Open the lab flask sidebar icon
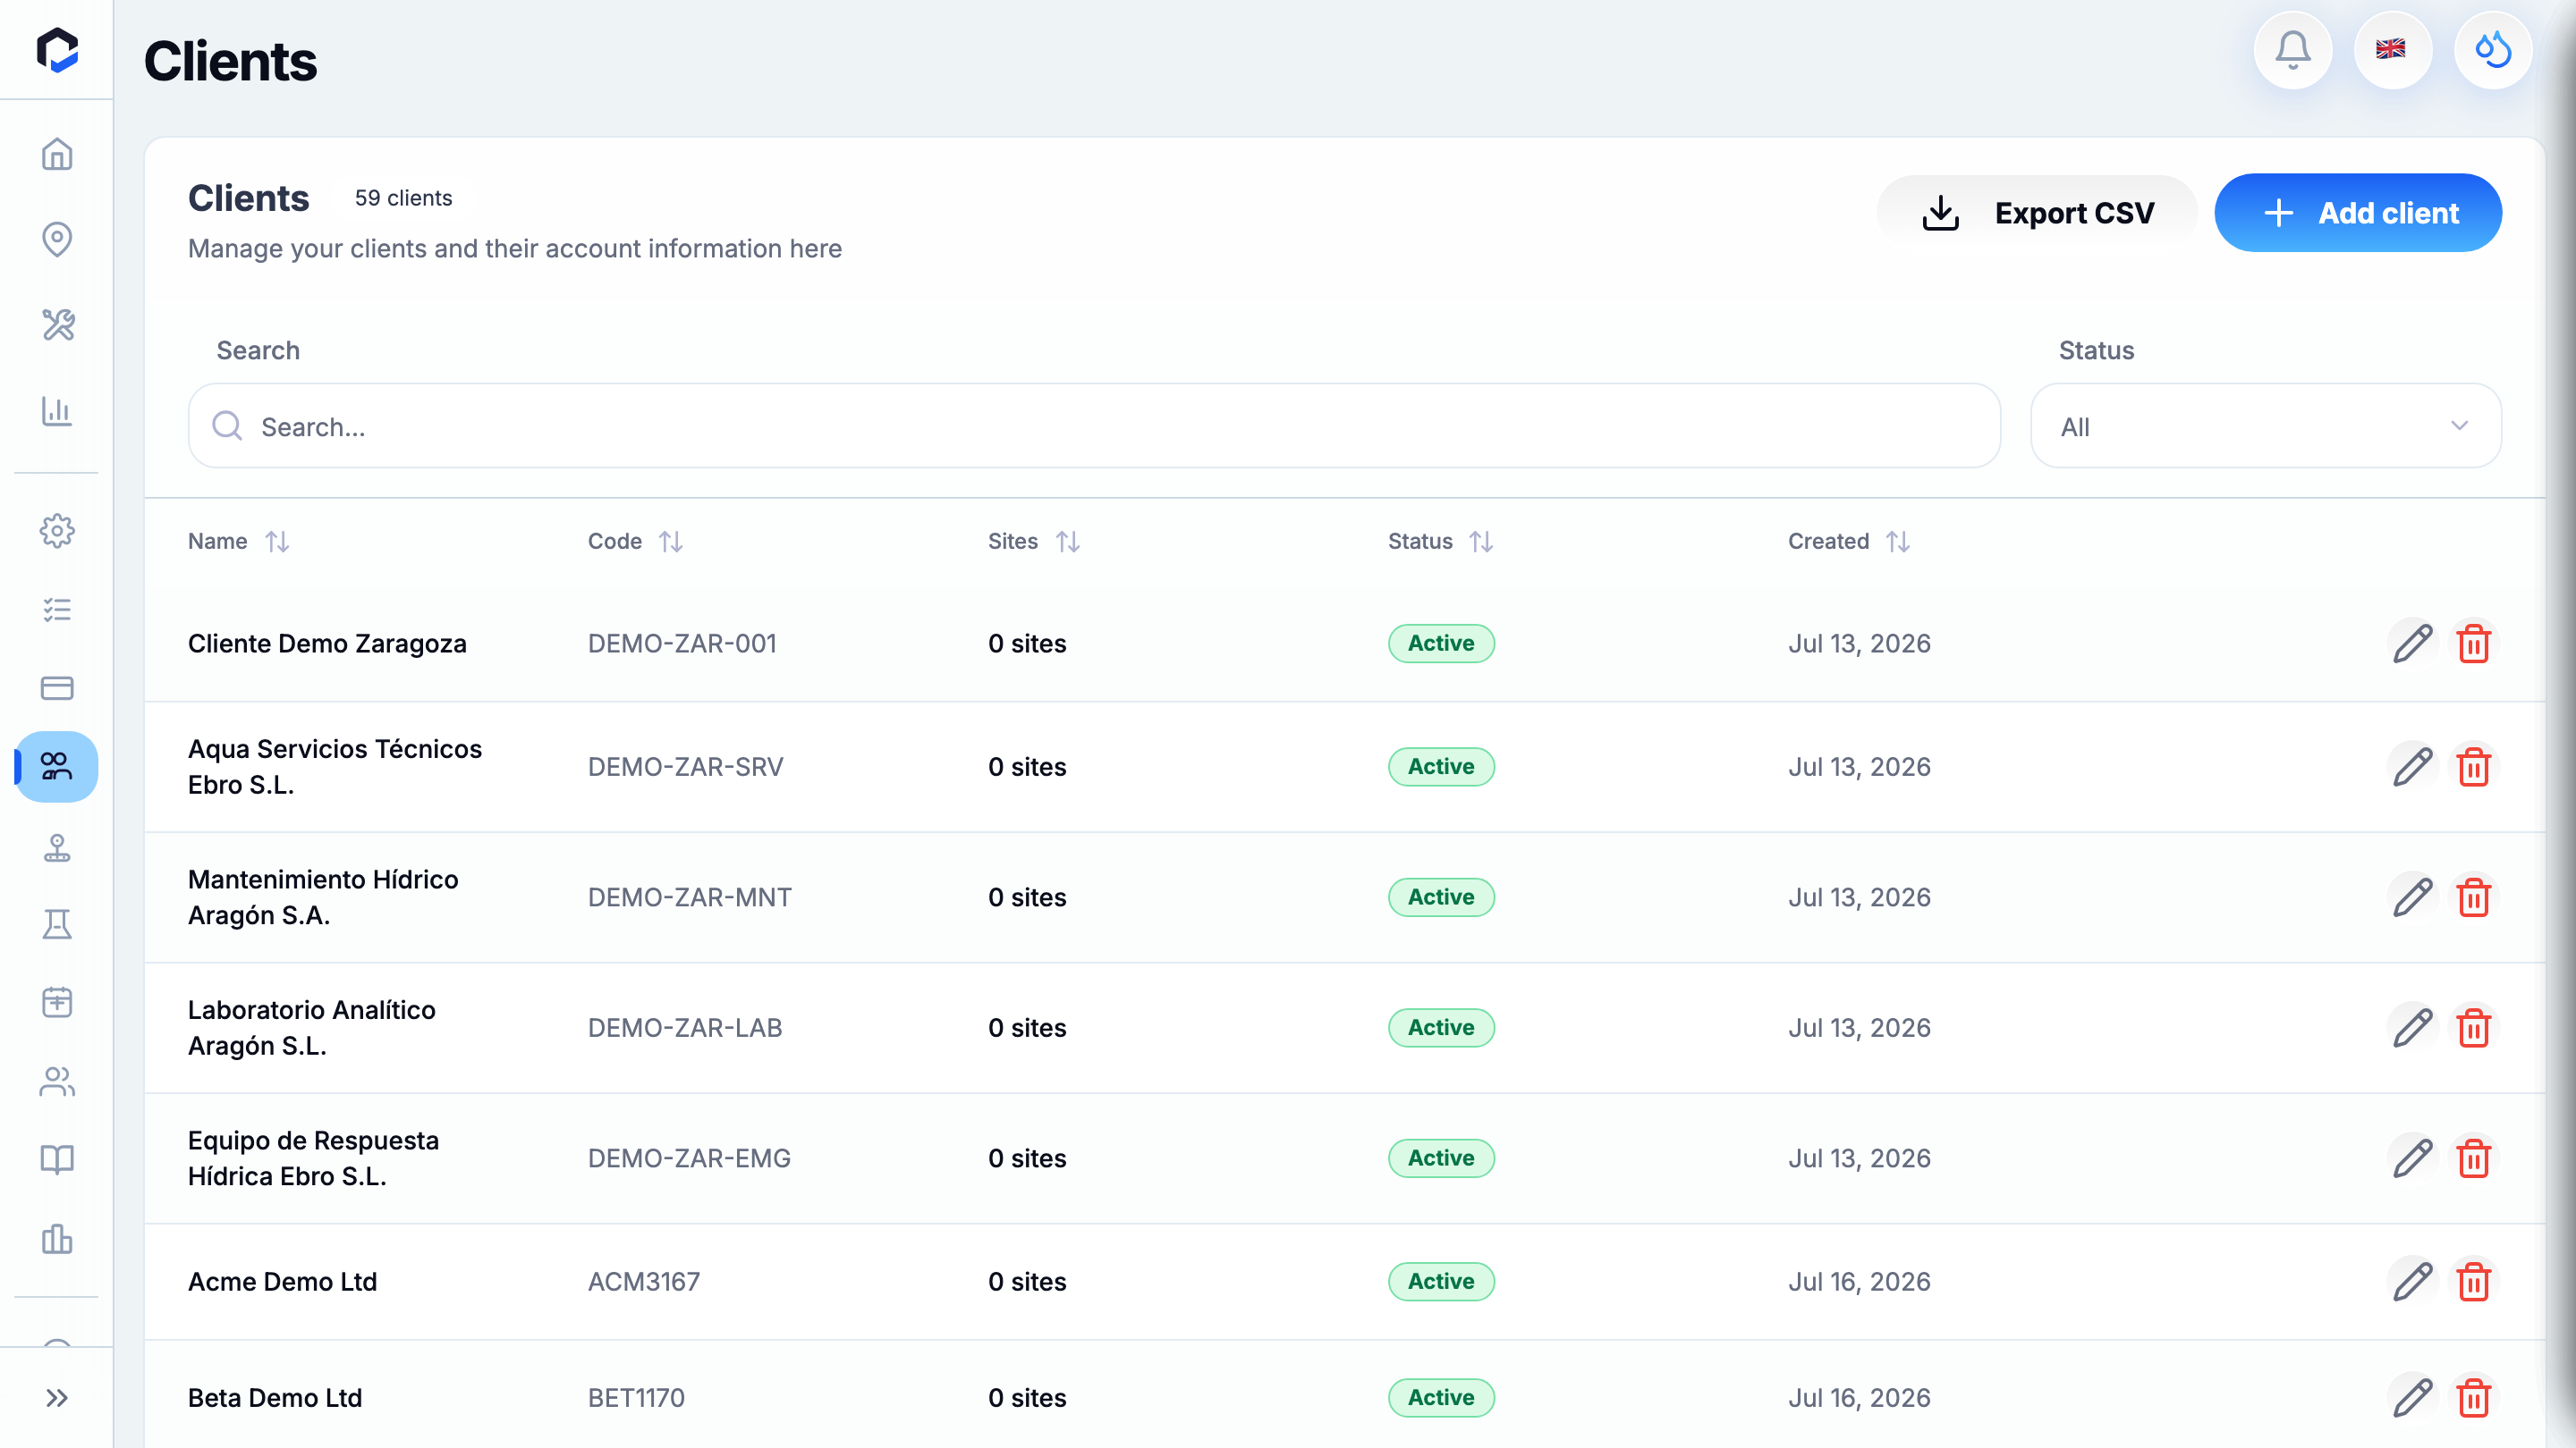Viewport: 2576px width, 1448px height. coord(57,924)
